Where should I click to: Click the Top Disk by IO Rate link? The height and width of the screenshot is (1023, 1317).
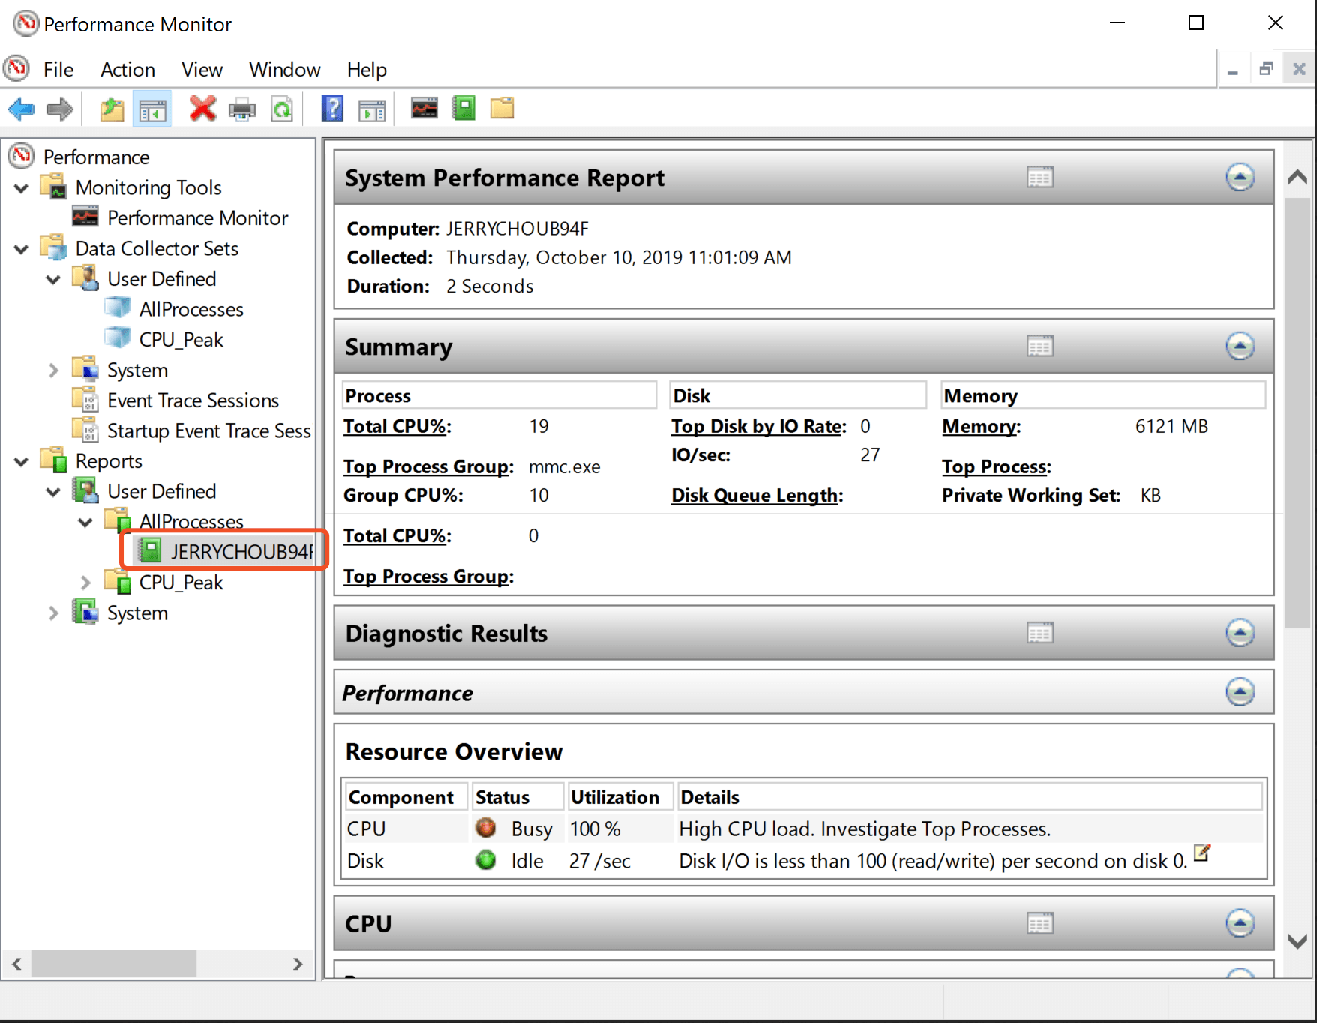pyautogui.click(x=758, y=426)
